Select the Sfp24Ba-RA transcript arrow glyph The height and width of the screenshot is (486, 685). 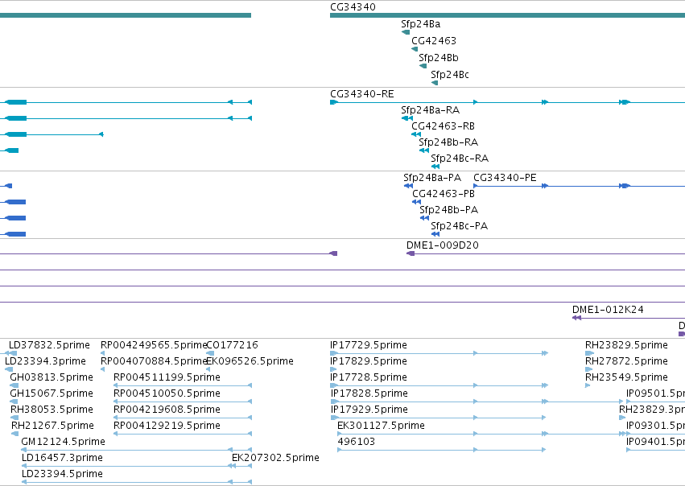[x=406, y=118]
